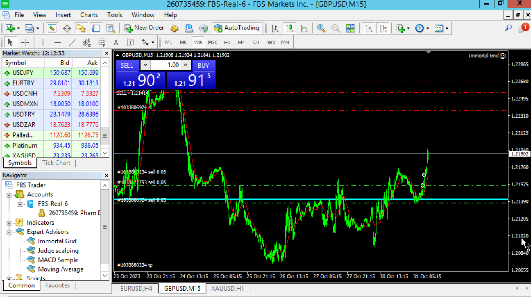Select the Crosshair cursor tool
The height and width of the screenshot is (297, 531).
tap(25, 42)
